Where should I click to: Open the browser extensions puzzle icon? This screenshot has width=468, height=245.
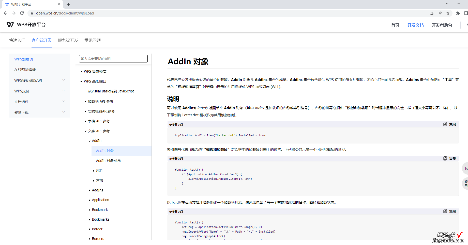pyautogui.click(x=458, y=13)
